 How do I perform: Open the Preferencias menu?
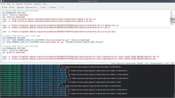tap(37, 4)
